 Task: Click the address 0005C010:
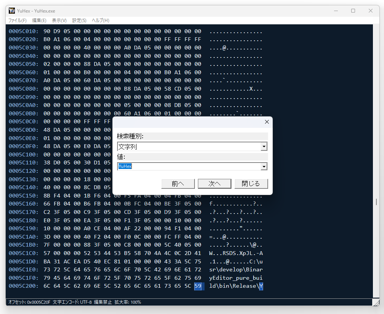pos(24,32)
